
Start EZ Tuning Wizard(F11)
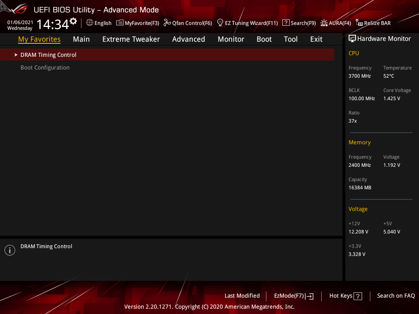[251, 23]
